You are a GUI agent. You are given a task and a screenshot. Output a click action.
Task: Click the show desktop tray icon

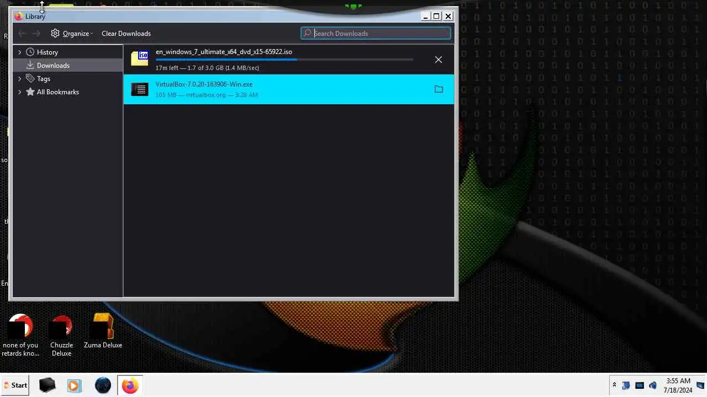[701, 385]
